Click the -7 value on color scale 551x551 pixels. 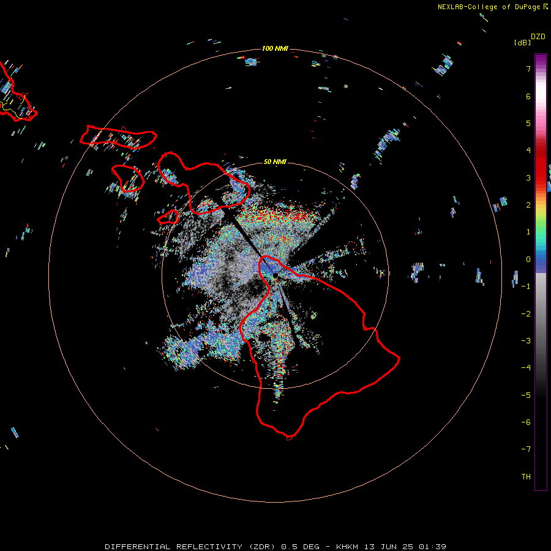526,449
